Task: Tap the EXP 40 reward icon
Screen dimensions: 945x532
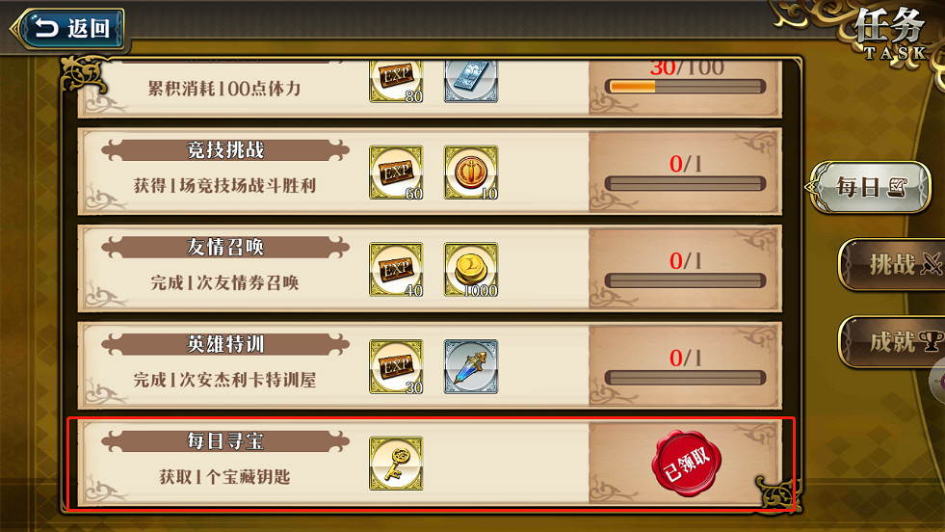Action: click(396, 270)
